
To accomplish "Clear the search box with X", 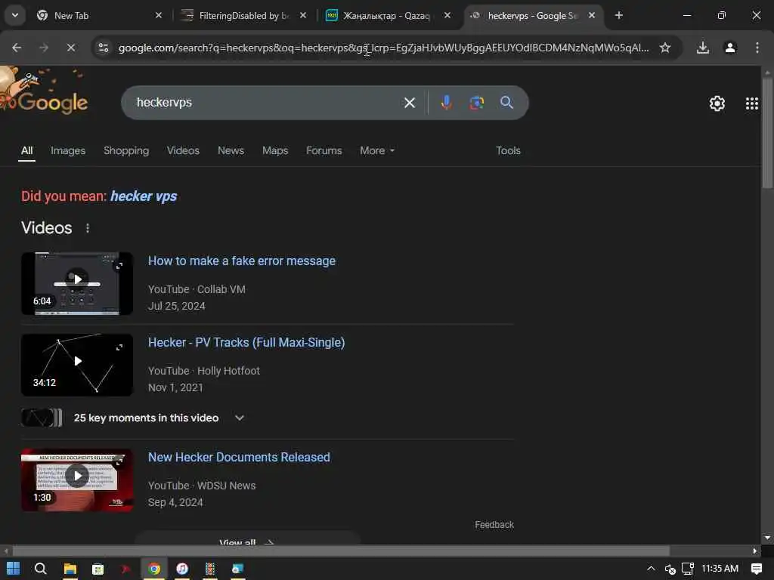I will click(x=409, y=103).
